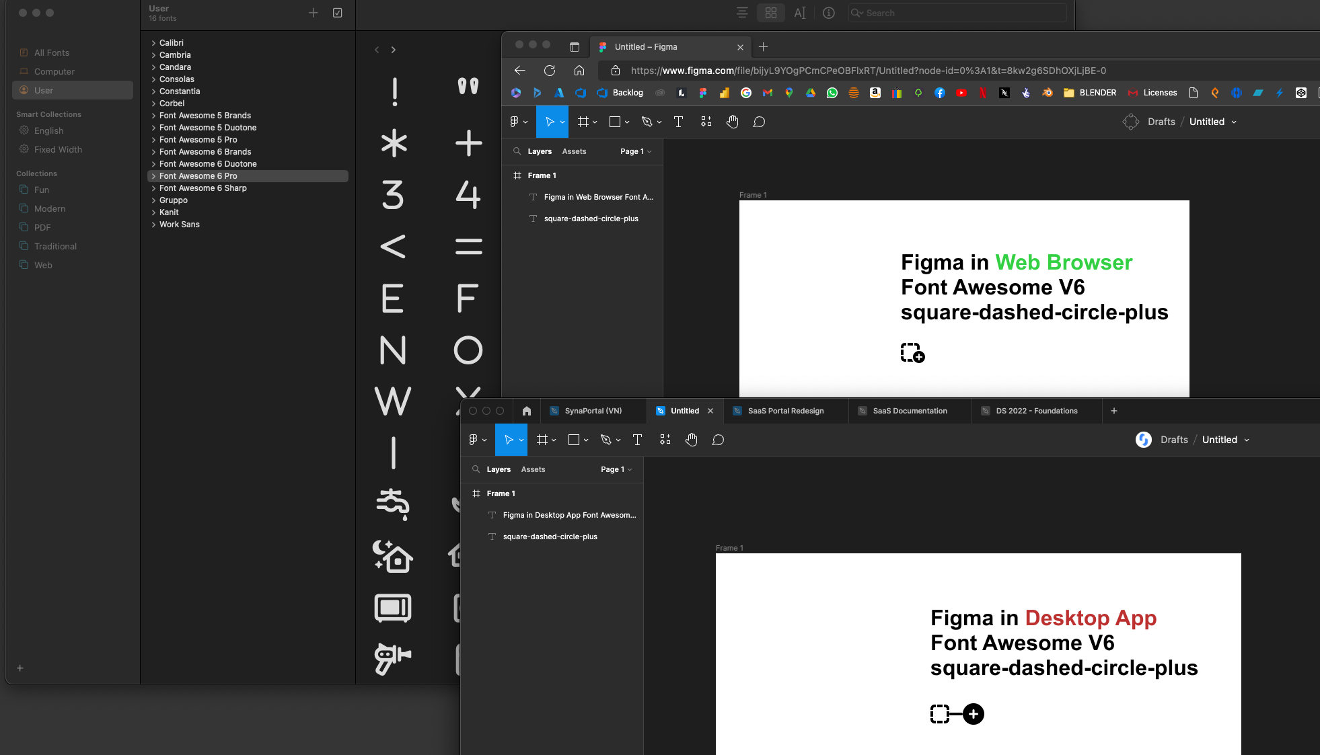This screenshot has height=755, width=1320.
Task: Switch to Assets tab in browser Figma
Action: tap(574, 151)
